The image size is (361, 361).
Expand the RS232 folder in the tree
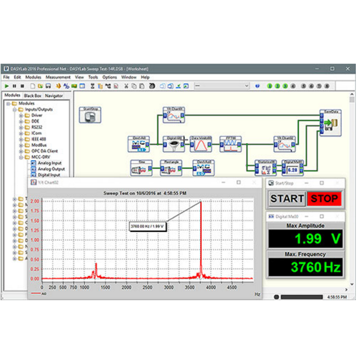21,127
